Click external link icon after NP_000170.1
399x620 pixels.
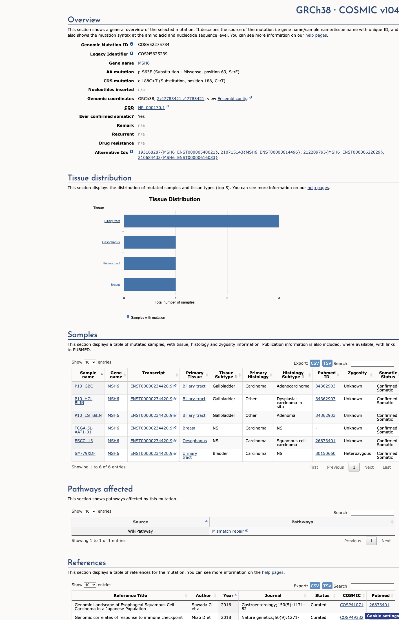(x=167, y=107)
